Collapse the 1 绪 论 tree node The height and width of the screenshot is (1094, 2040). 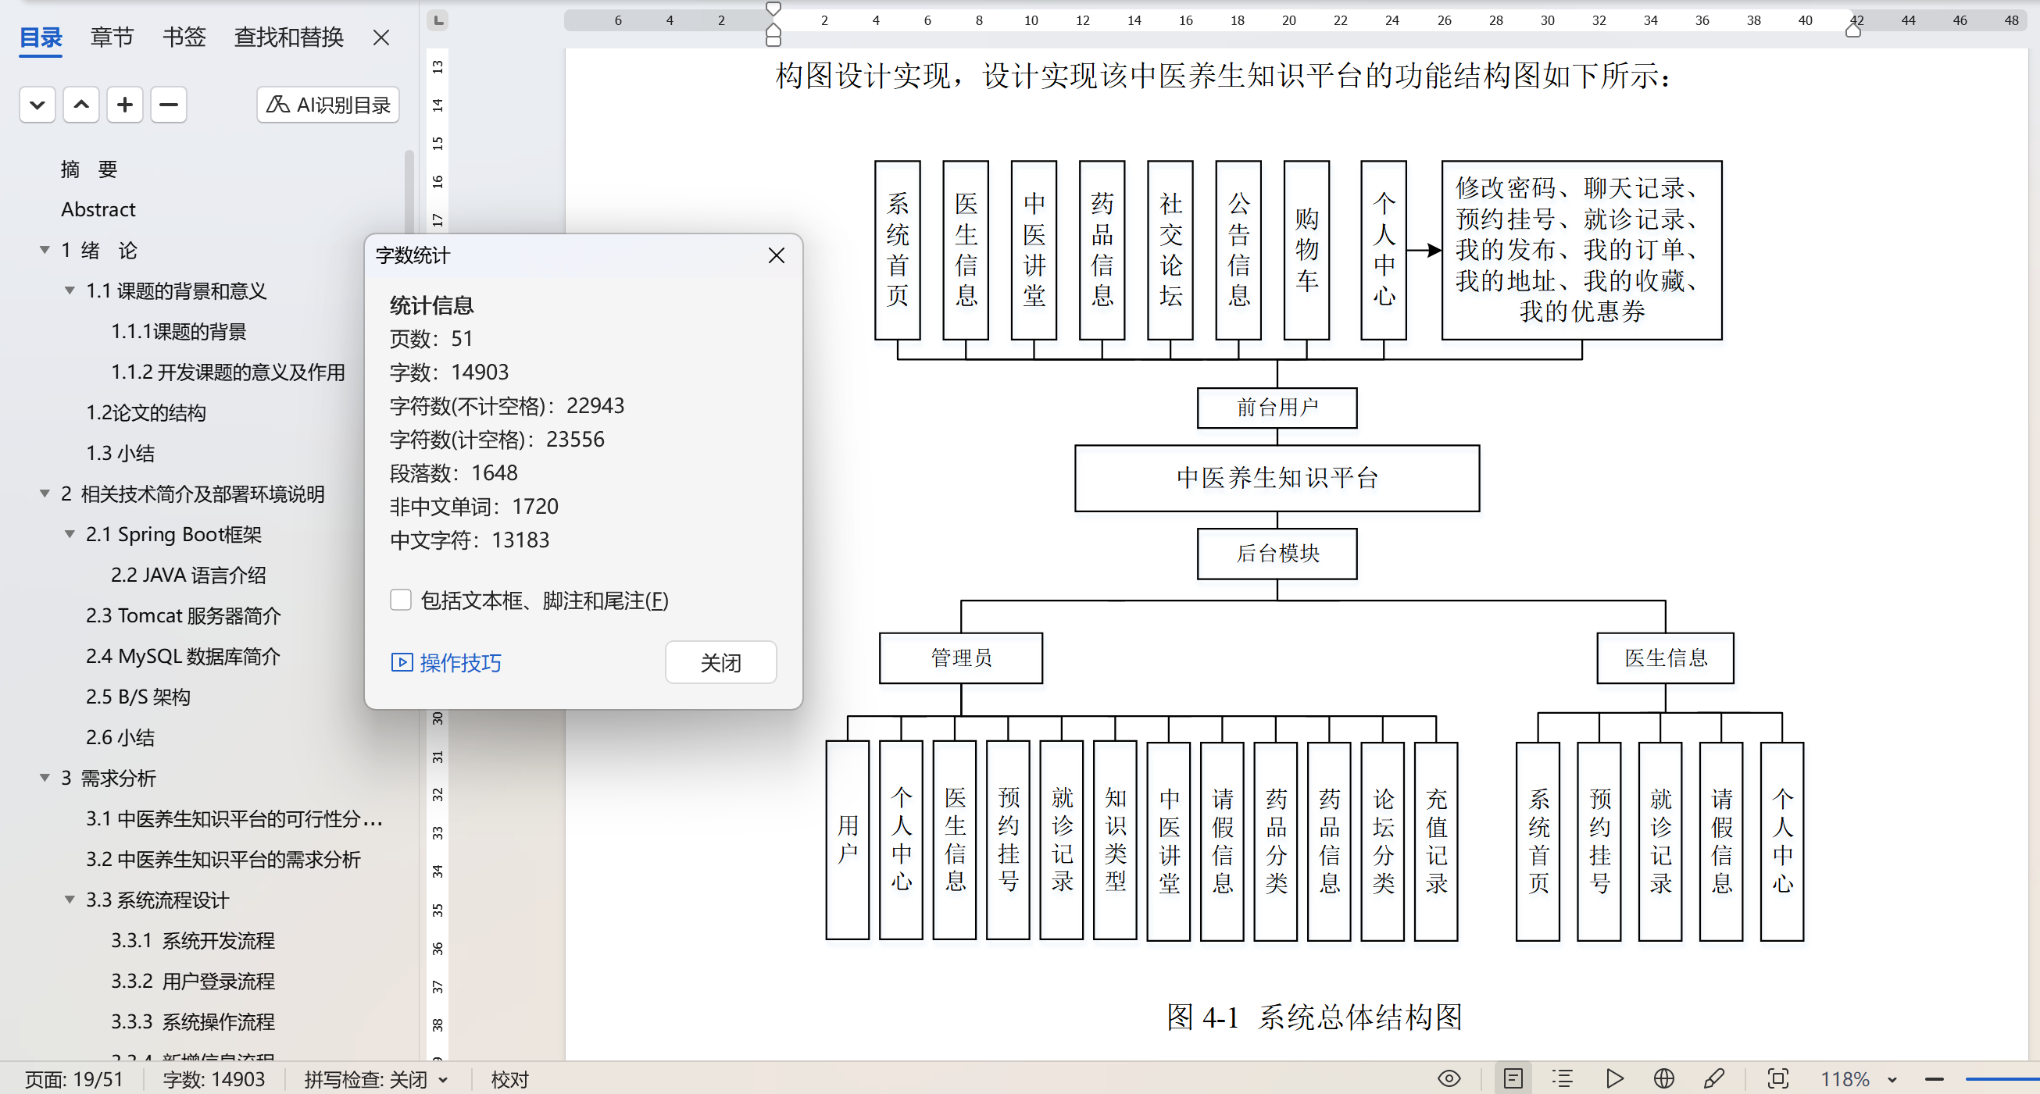(x=45, y=250)
